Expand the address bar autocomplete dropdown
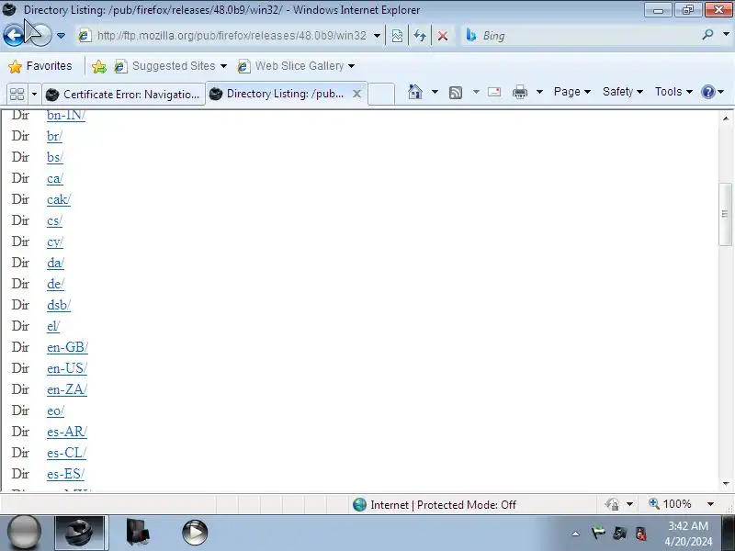735x551 pixels. pyautogui.click(x=377, y=36)
